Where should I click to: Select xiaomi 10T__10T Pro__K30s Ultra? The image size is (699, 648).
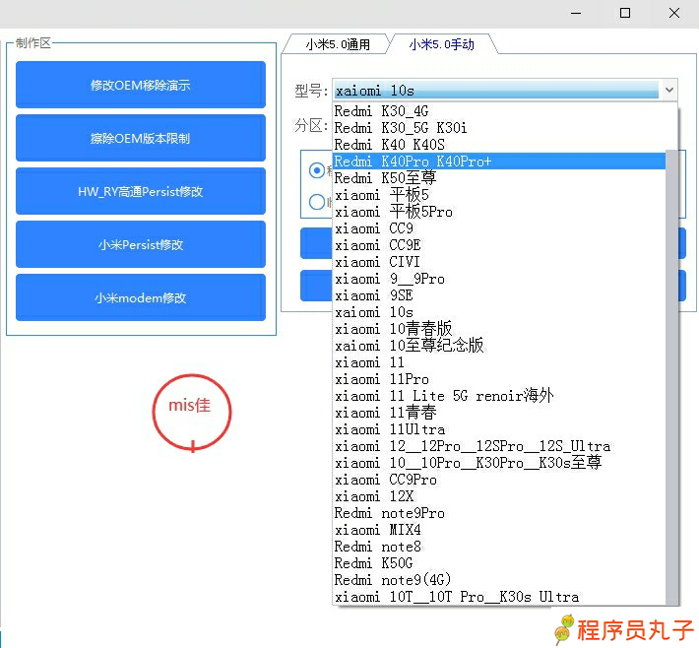click(499, 596)
